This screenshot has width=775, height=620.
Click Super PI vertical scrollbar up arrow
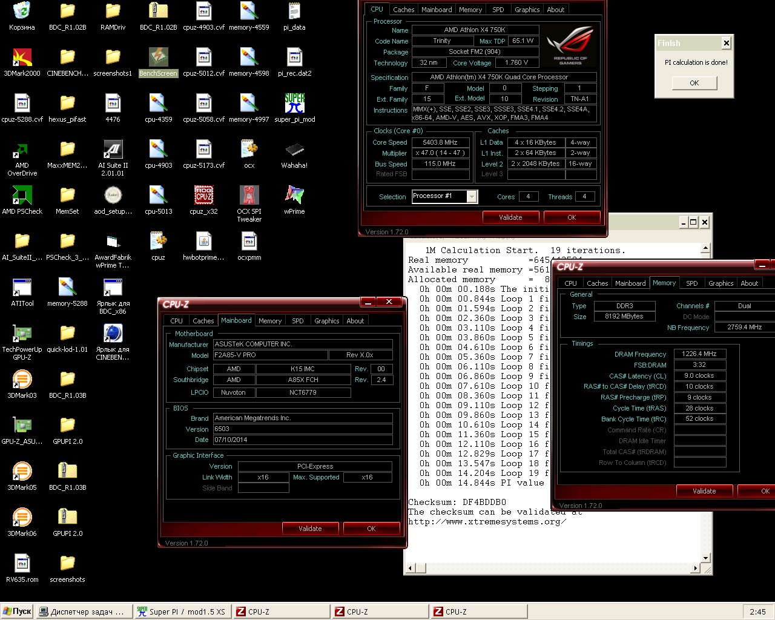(705, 248)
